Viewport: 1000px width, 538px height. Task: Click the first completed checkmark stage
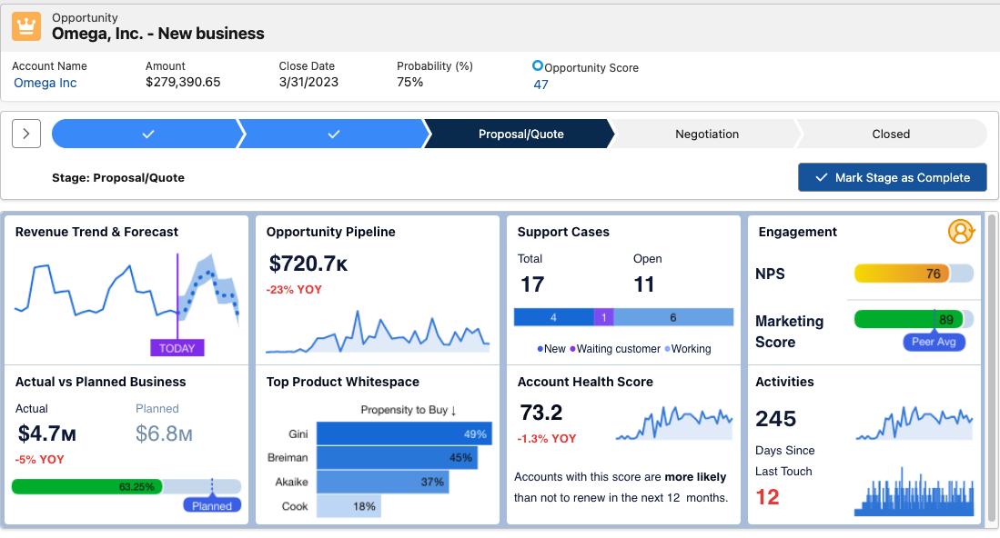tap(147, 134)
